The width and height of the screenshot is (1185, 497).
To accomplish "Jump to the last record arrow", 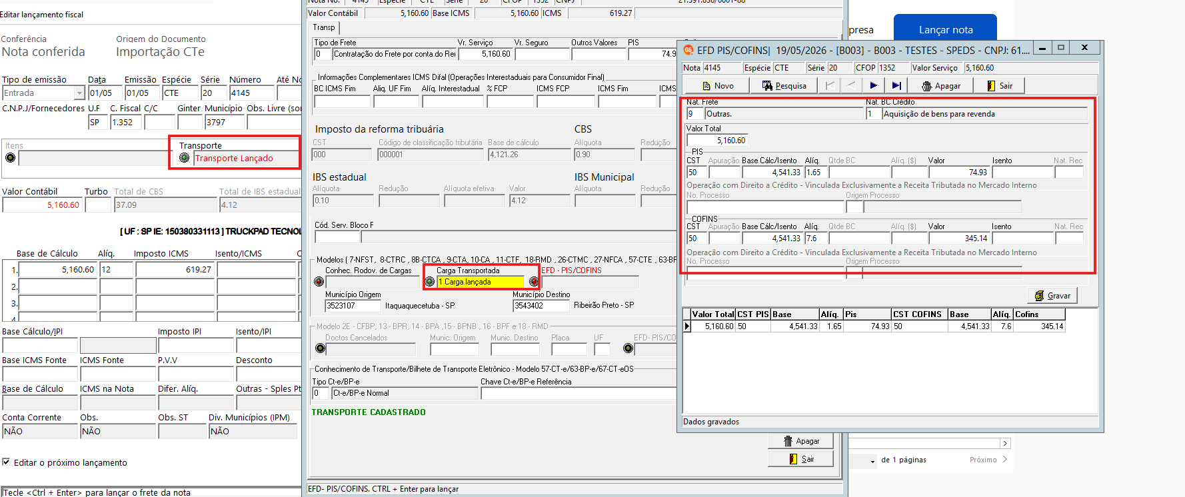I will click(896, 86).
